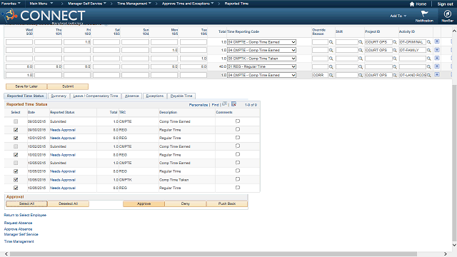Open the Home icon link

(x=418, y=4)
